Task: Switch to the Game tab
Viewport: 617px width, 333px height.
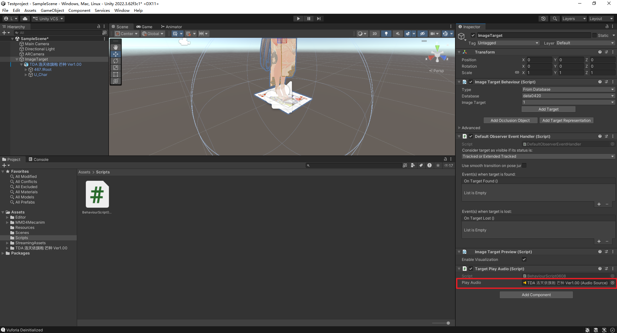Action: click(x=144, y=27)
